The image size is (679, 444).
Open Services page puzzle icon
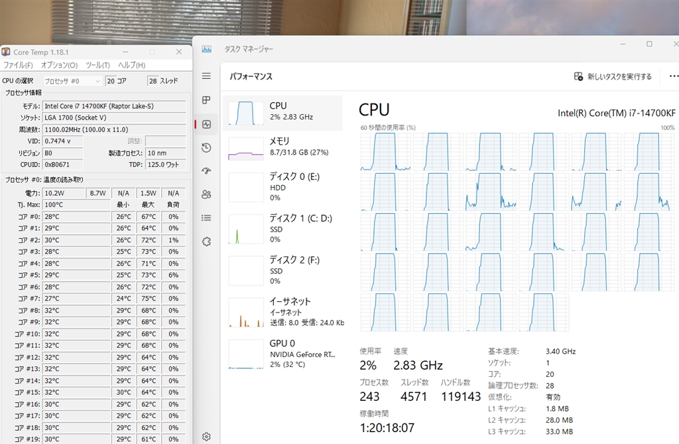pyautogui.click(x=207, y=242)
